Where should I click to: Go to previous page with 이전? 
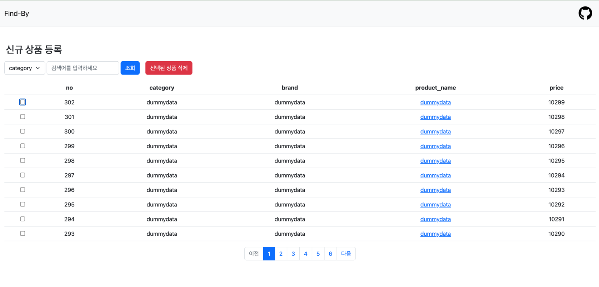pos(254,253)
